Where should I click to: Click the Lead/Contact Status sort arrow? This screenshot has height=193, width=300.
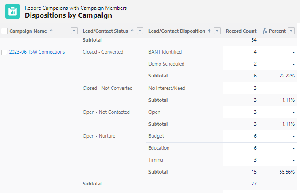coord(132,31)
